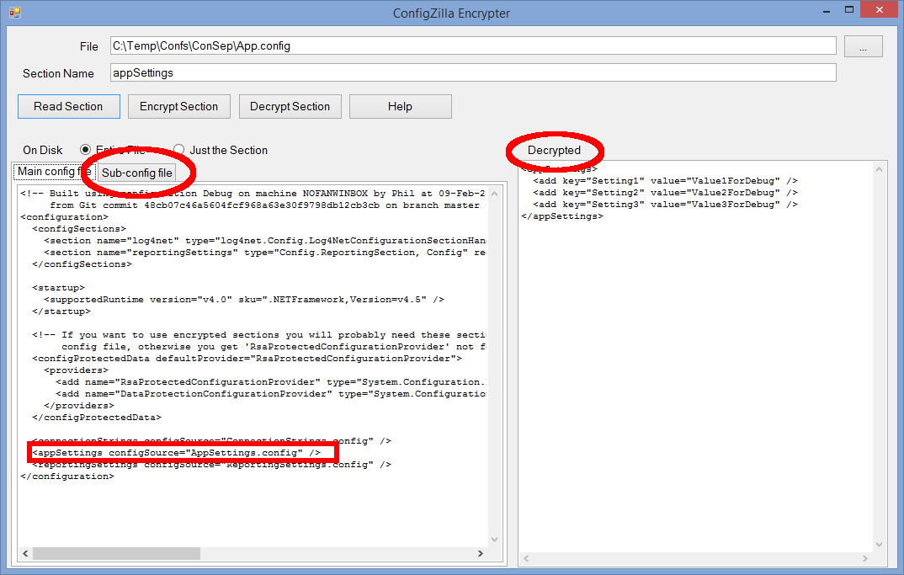
Task: Click the appSettings configSource line
Action: 177,453
